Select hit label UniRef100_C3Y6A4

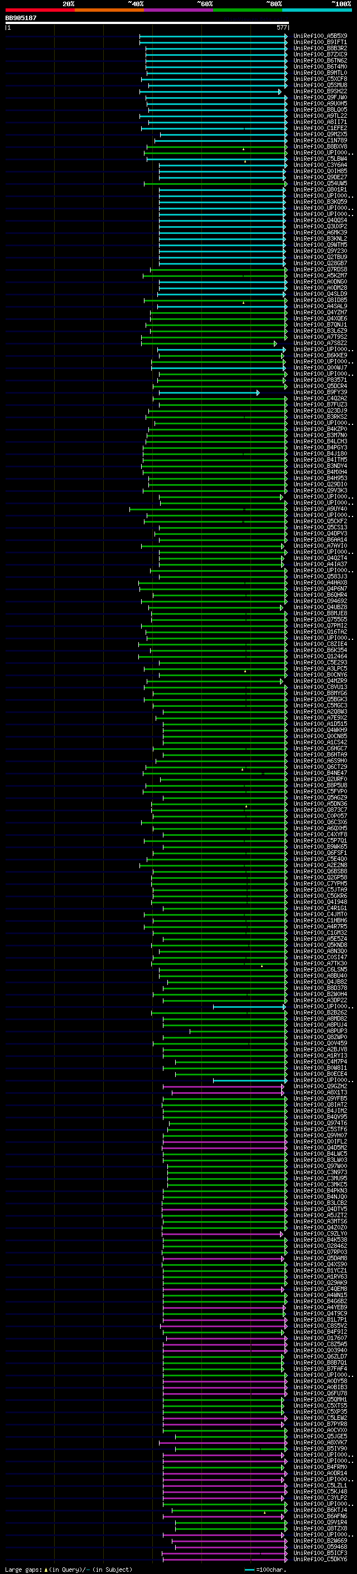tap(320, 165)
